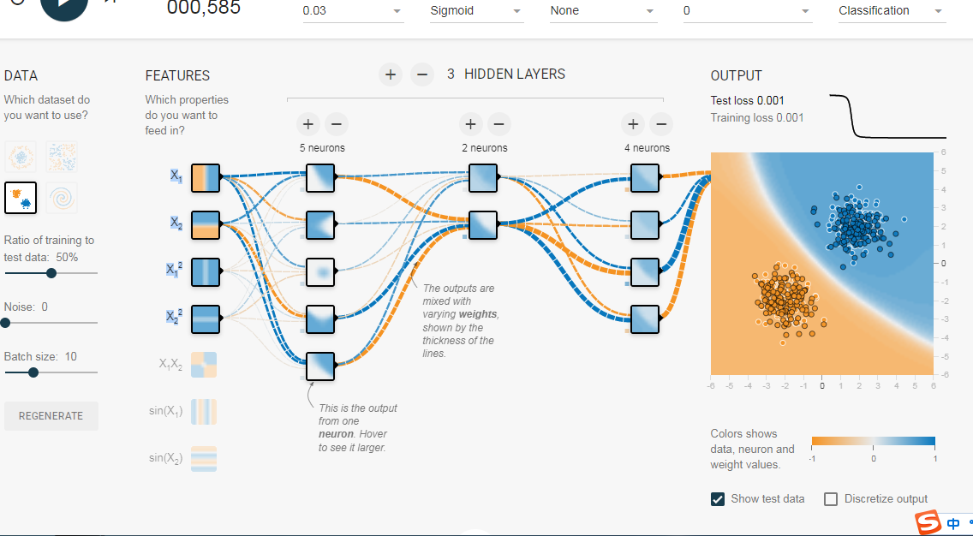Select the circle dataset thumbnail
Viewport: 973px width, 536px height.
tap(21, 158)
